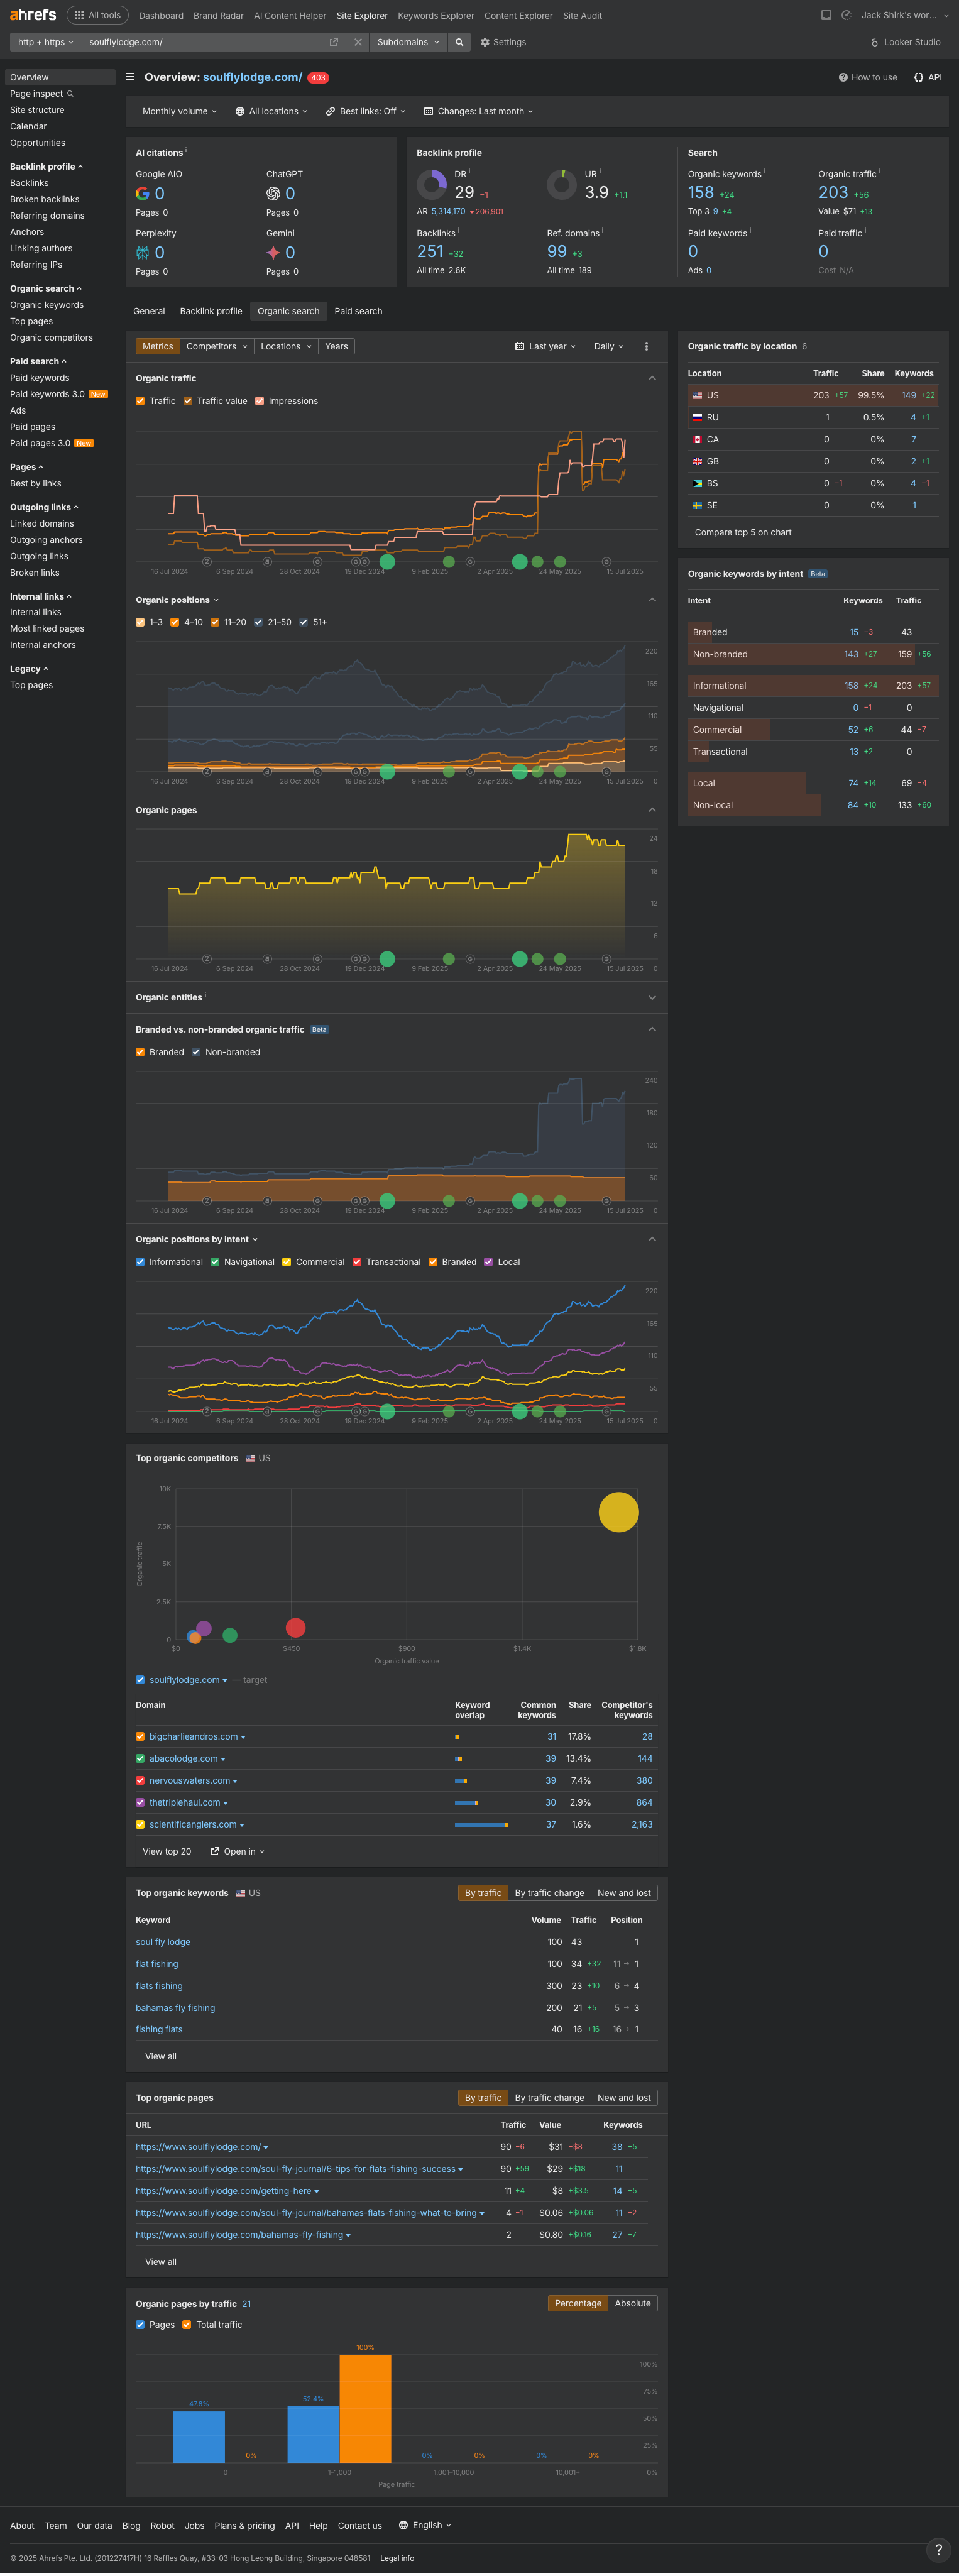Open Keywords Explorer in top menu
959x2576 pixels.
(436, 15)
